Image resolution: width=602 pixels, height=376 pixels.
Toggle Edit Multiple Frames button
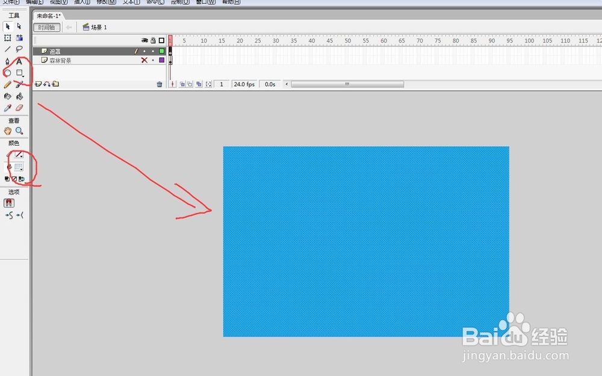199,84
